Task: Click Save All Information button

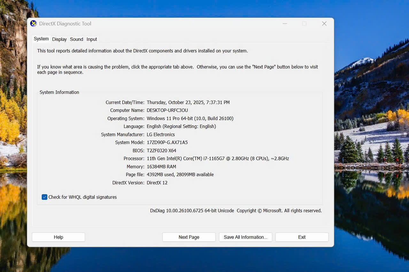Action: (245, 237)
